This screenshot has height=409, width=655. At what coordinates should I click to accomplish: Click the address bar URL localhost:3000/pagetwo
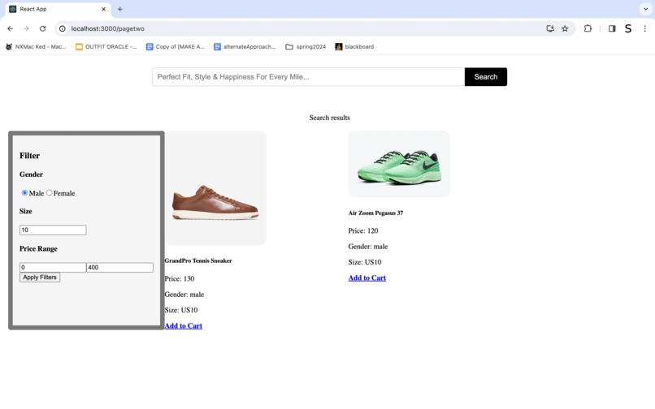pyautogui.click(x=108, y=28)
